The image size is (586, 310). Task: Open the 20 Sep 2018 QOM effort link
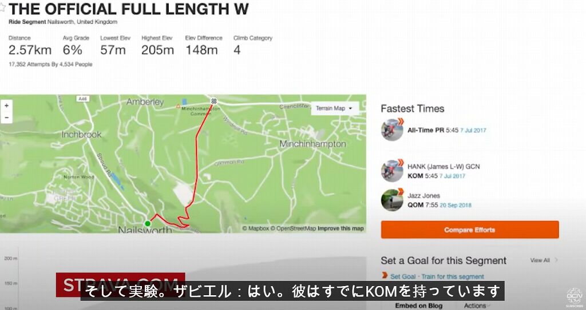coord(455,205)
